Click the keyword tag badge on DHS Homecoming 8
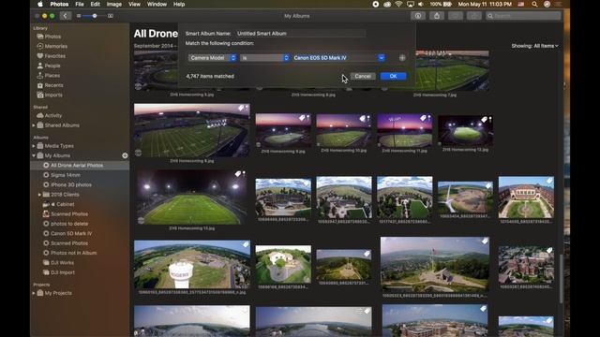The height and width of the screenshot is (337, 600). [241, 109]
